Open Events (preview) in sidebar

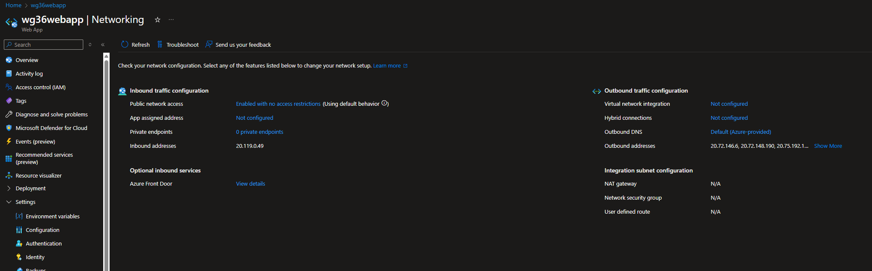click(x=35, y=141)
